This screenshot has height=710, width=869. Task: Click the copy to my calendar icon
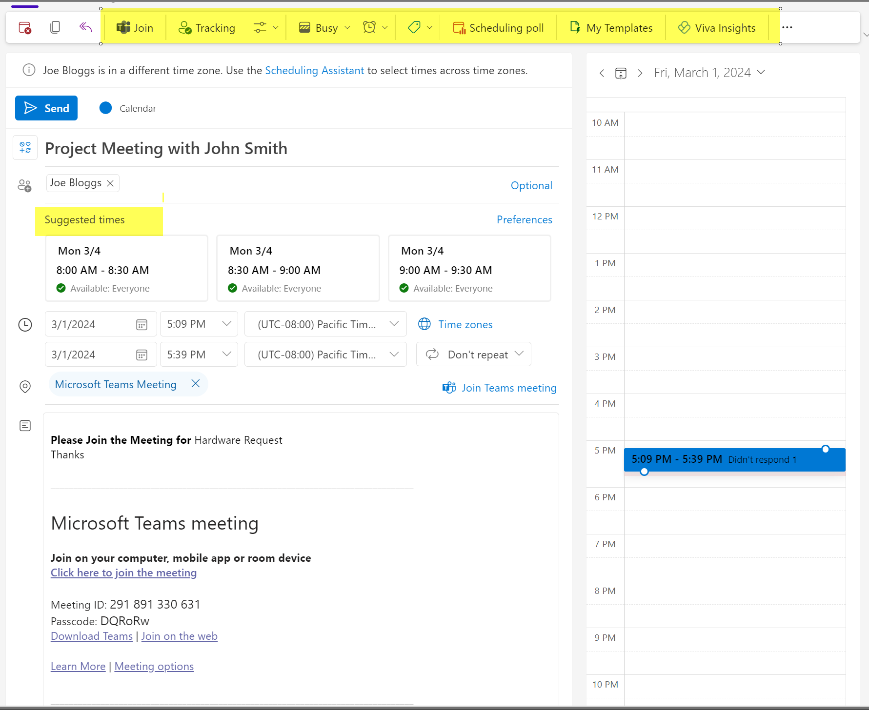point(55,27)
